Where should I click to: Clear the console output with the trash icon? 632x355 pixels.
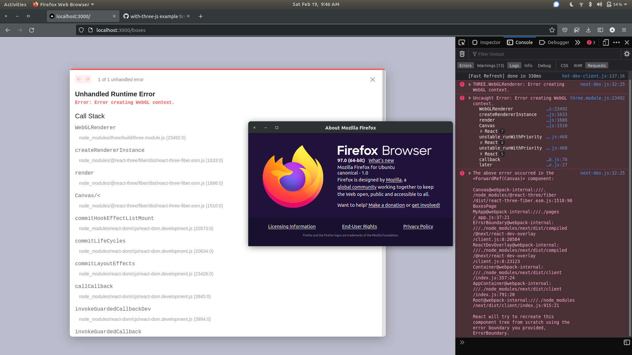(x=462, y=54)
